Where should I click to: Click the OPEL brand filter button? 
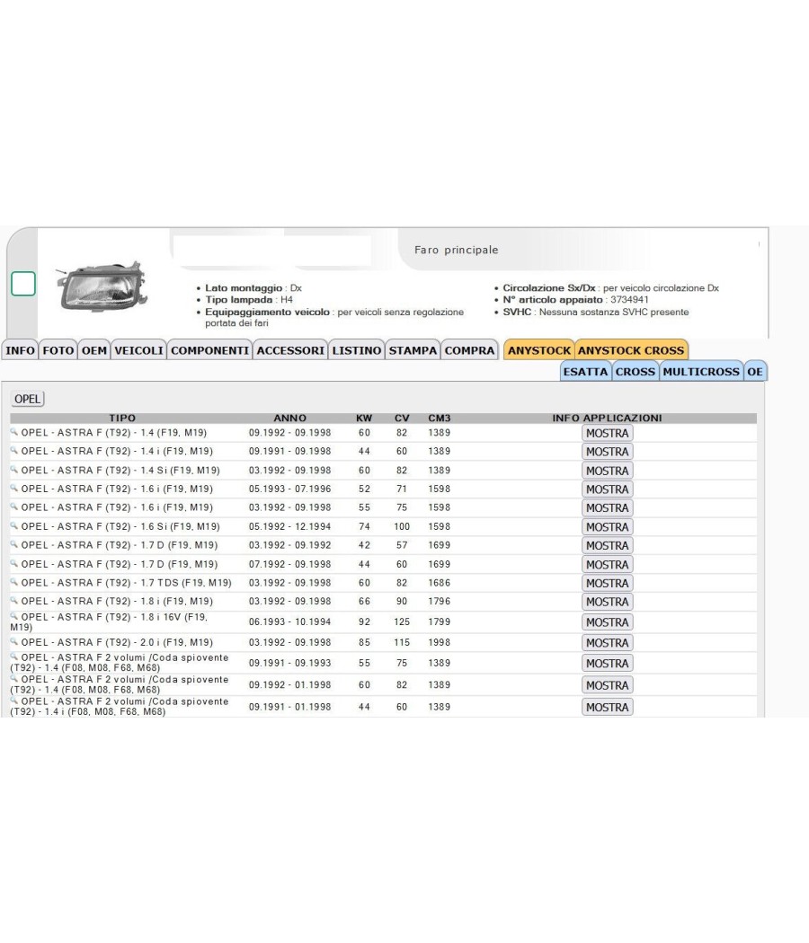pyautogui.click(x=28, y=399)
